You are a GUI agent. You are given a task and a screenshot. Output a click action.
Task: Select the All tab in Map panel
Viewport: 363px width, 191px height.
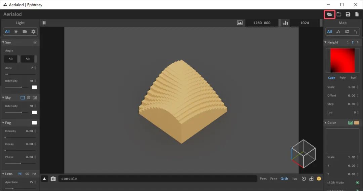click(329, 32)
